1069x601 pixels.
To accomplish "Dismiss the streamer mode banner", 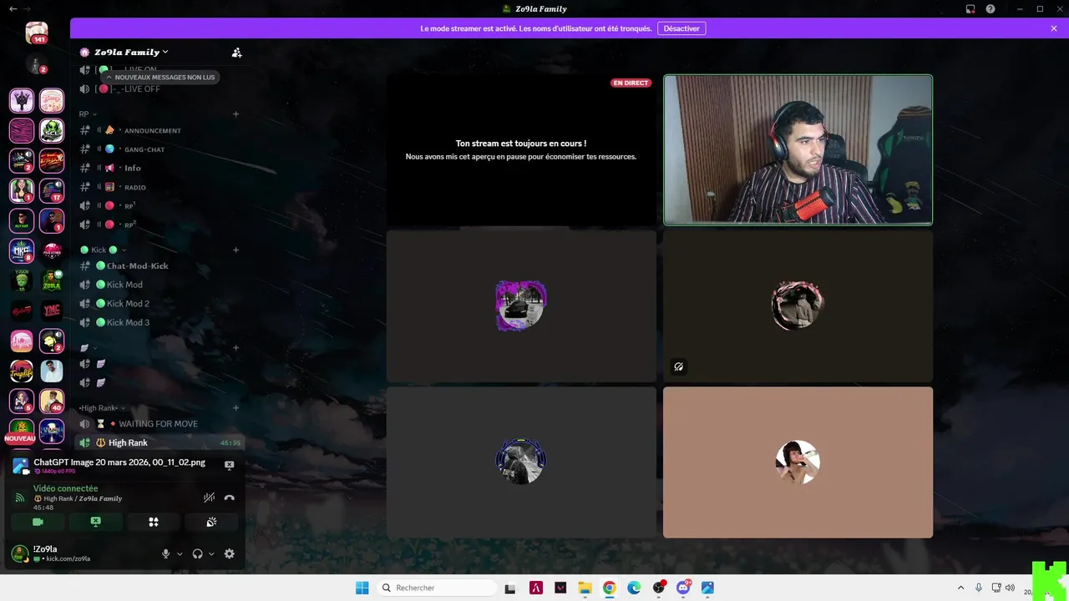I will [1054, 28].
